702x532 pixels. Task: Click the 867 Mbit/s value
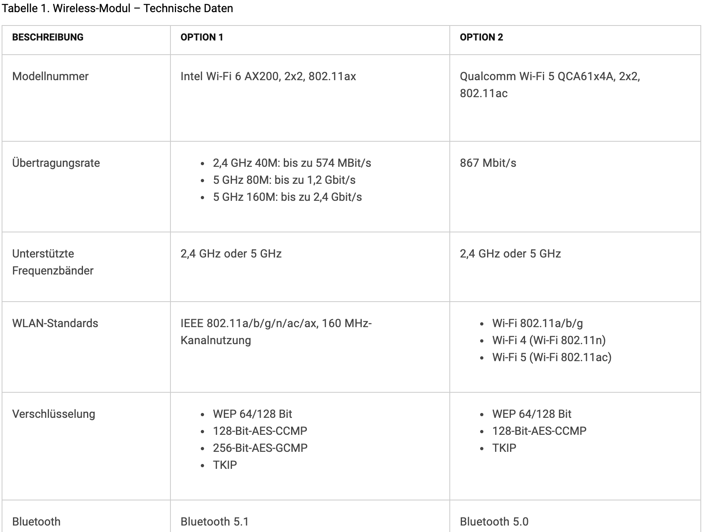point(488,163)
